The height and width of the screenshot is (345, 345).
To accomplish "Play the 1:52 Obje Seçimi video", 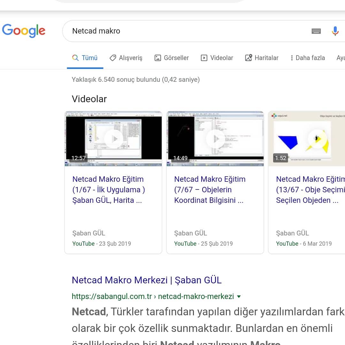I will [307, 139].
